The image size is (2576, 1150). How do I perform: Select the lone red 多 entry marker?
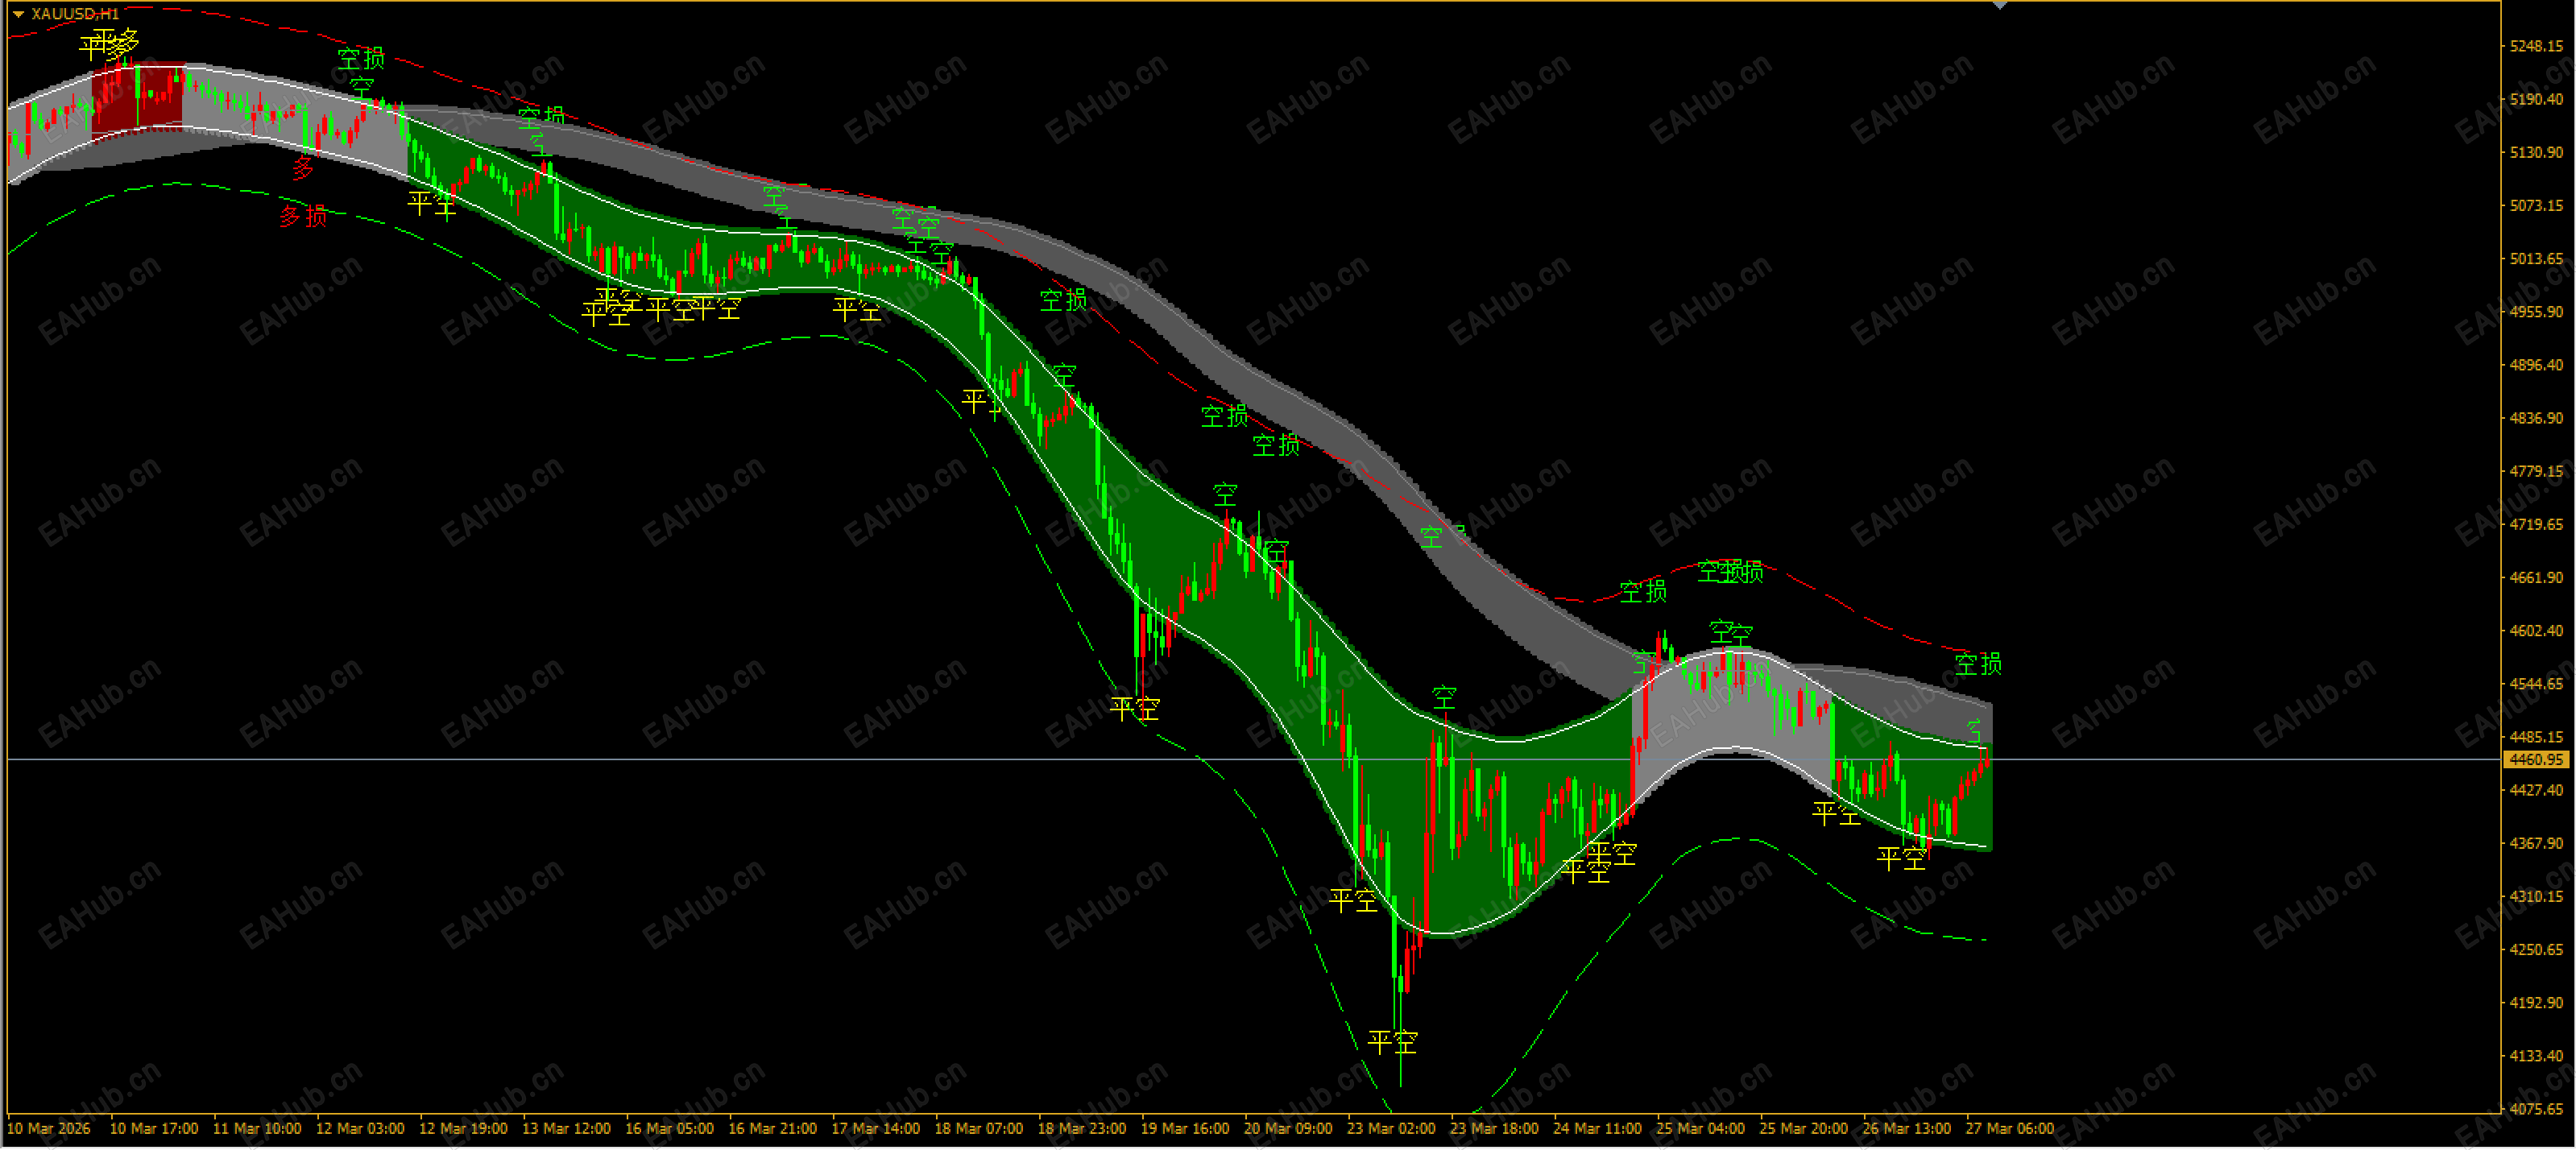pyautogui.click(x=303, y=168)
